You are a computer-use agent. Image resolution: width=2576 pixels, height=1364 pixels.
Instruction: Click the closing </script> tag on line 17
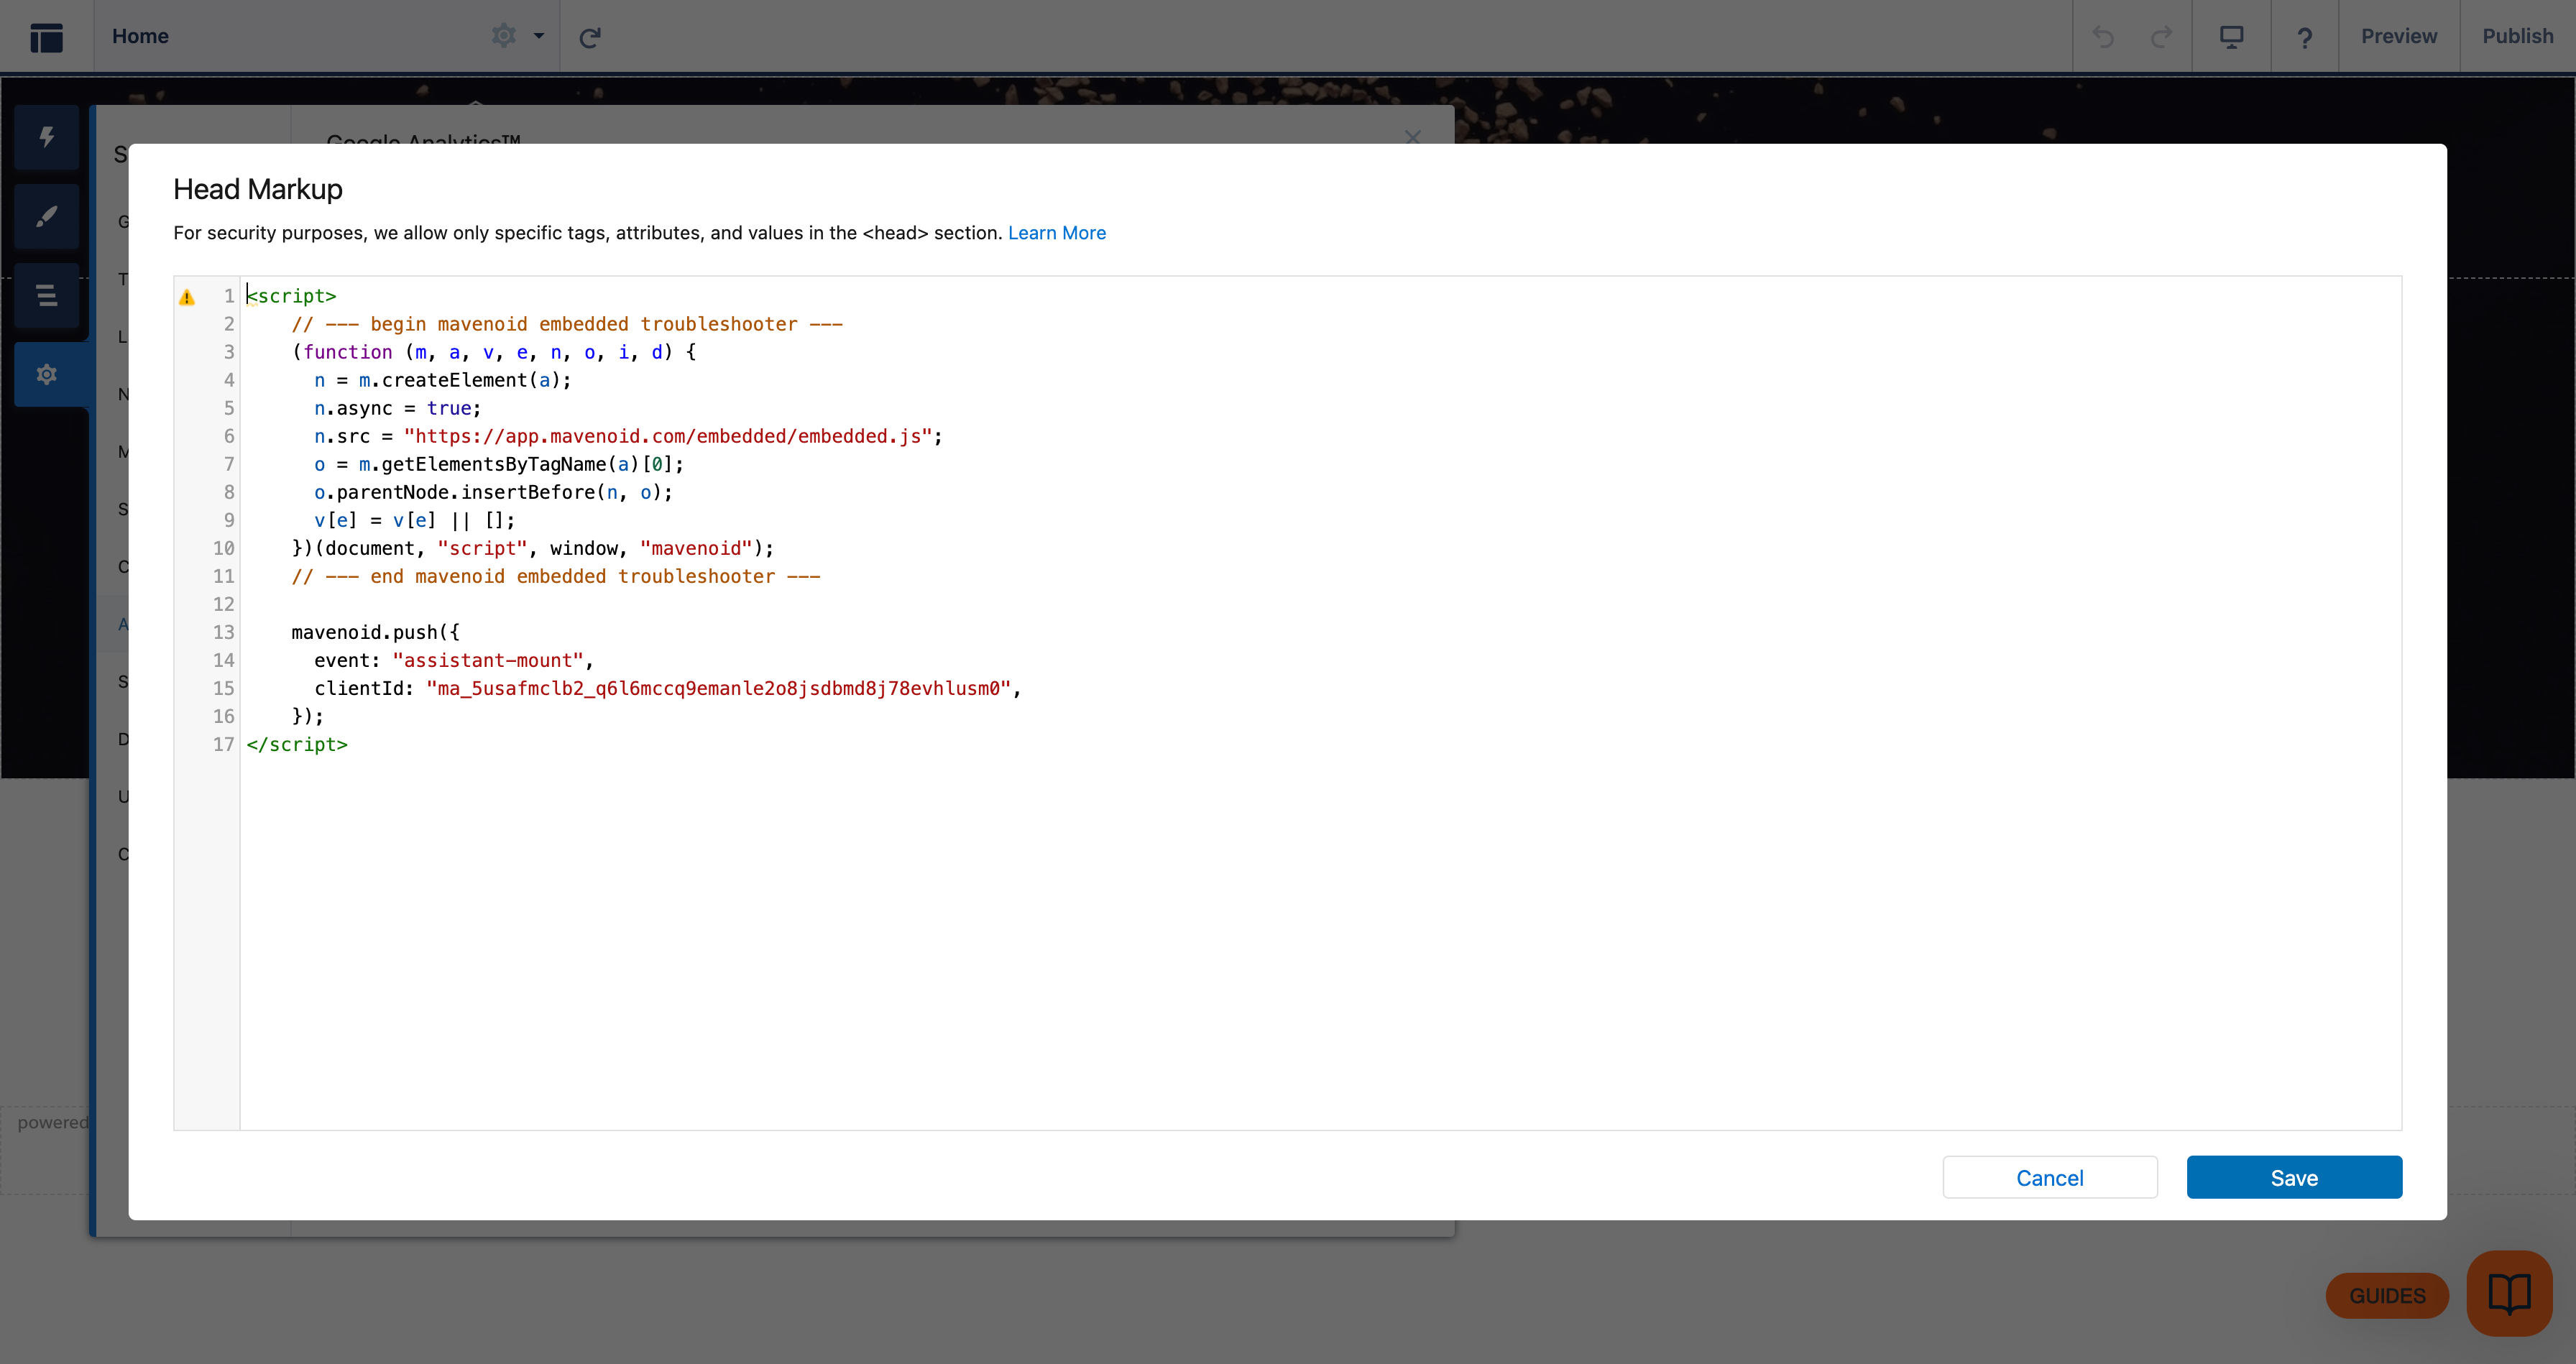[297, 744]
